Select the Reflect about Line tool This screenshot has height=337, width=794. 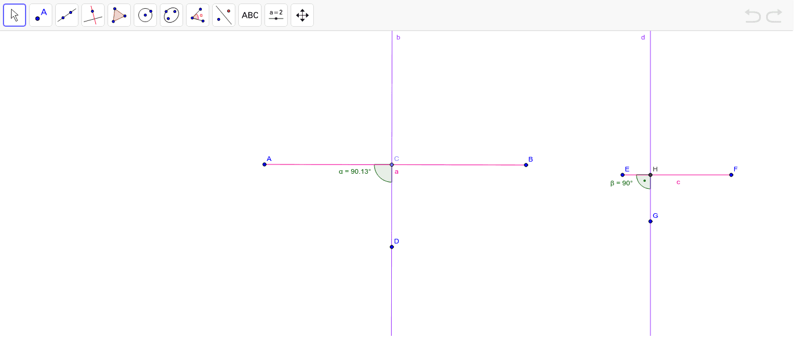point(223,15)
